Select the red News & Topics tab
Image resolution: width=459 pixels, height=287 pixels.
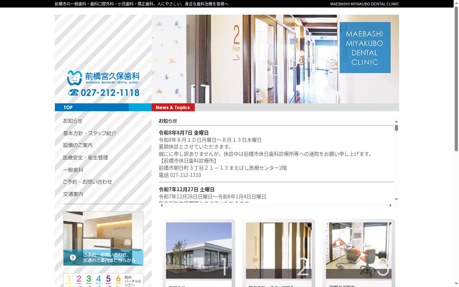(x=173, y=107)
